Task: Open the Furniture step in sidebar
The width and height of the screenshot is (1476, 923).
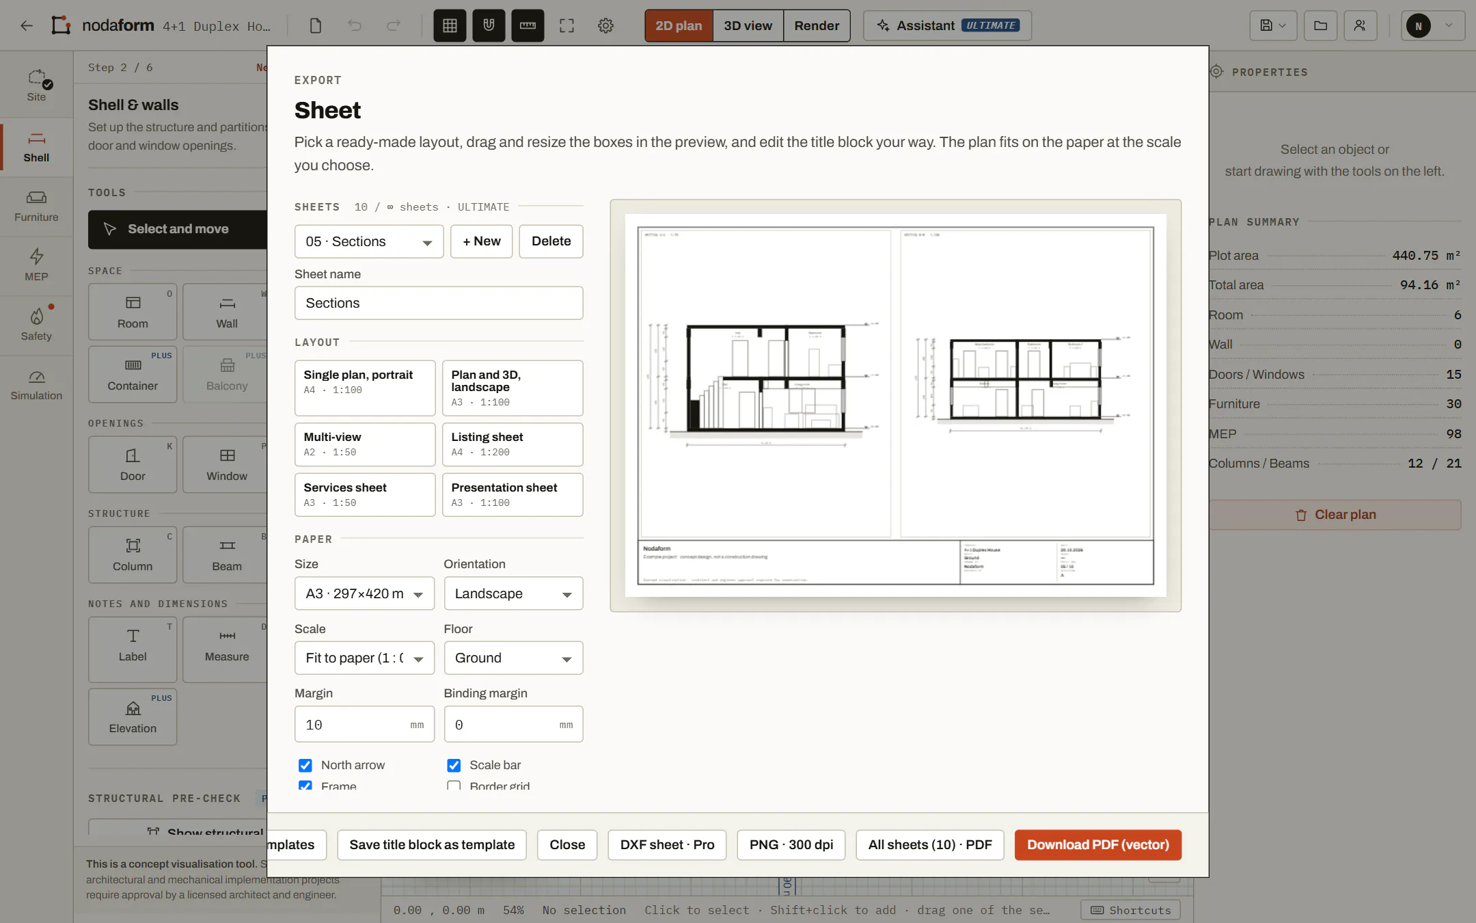Action: click(36, 206)
